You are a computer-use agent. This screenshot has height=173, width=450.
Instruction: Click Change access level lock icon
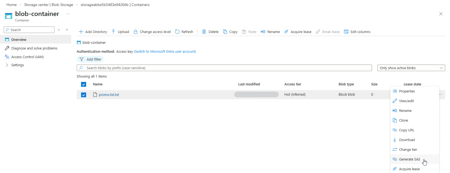[136, 32]
